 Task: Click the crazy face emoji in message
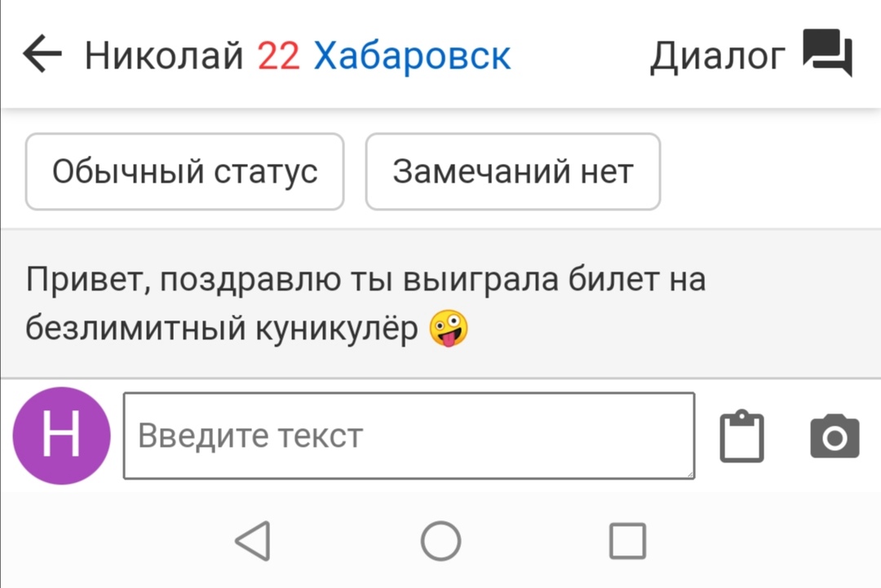pos(449,328)
